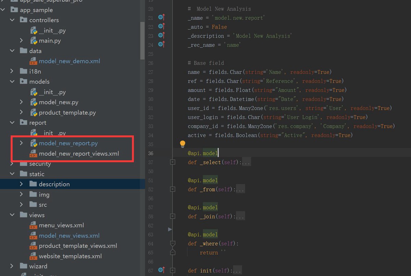411x276 pixels.
Task: Collapse the _where method fold marker
Action: coord(173,244)
